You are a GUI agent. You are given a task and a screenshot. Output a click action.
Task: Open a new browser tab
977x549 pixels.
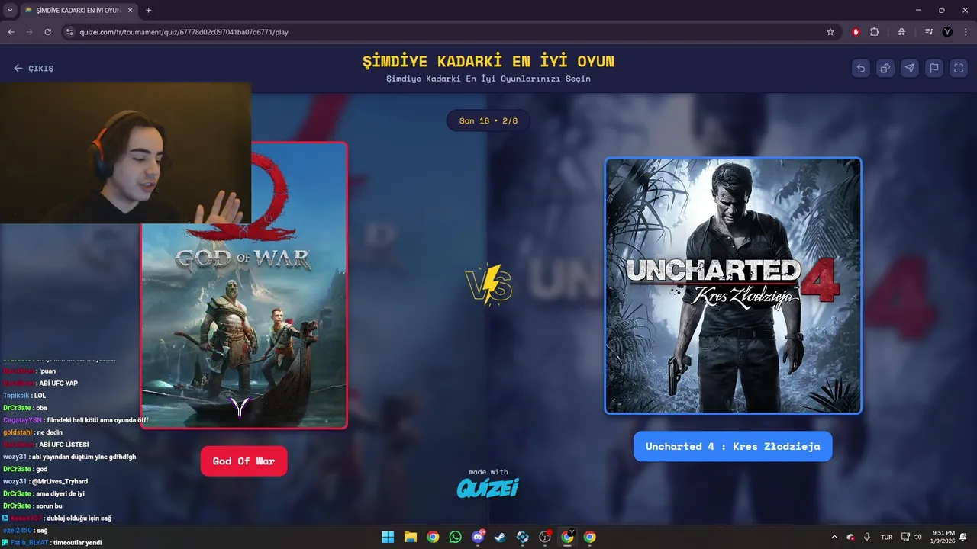click(x=148, y=10)
